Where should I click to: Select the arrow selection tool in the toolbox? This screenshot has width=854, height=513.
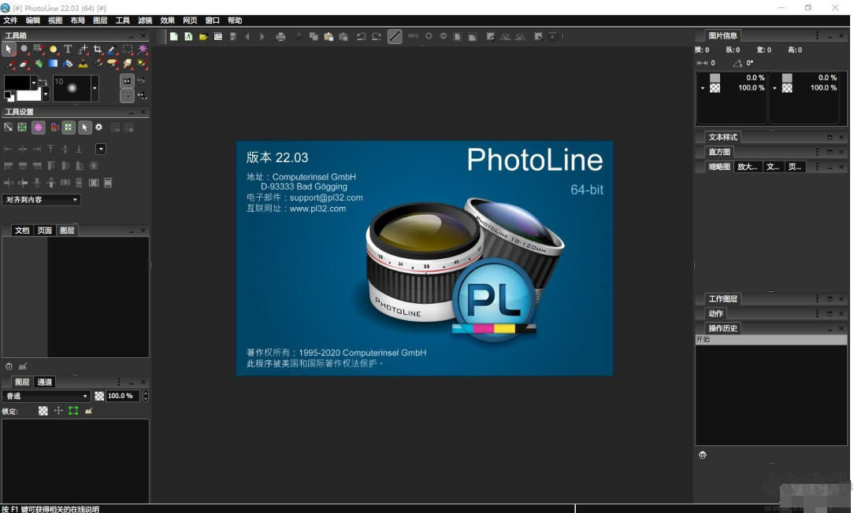[x=9, y=49]
